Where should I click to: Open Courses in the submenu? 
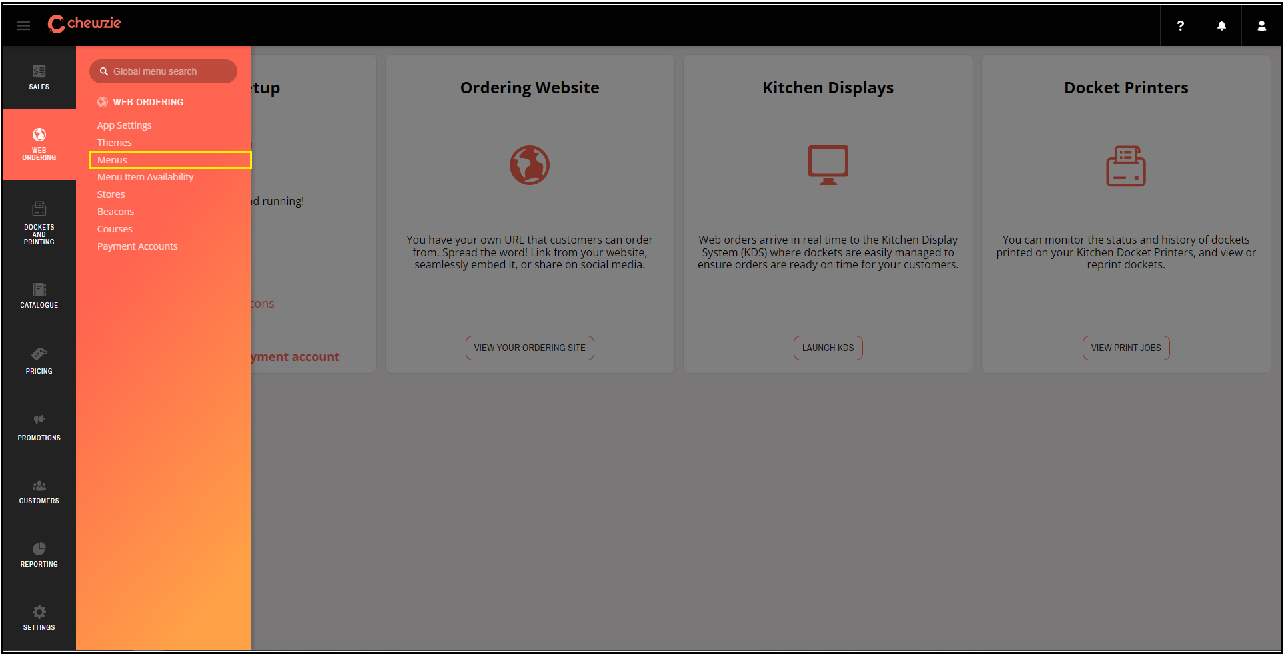pyautogui.click(x=115, y=229)
